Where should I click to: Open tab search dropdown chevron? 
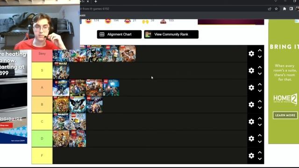pos(276,1)
